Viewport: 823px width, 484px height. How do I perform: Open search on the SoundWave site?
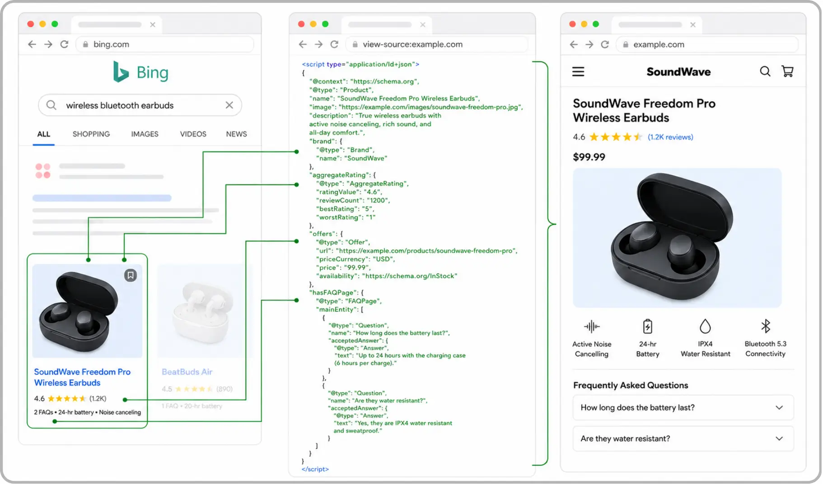pyautogui.click(x=765, y=71)
